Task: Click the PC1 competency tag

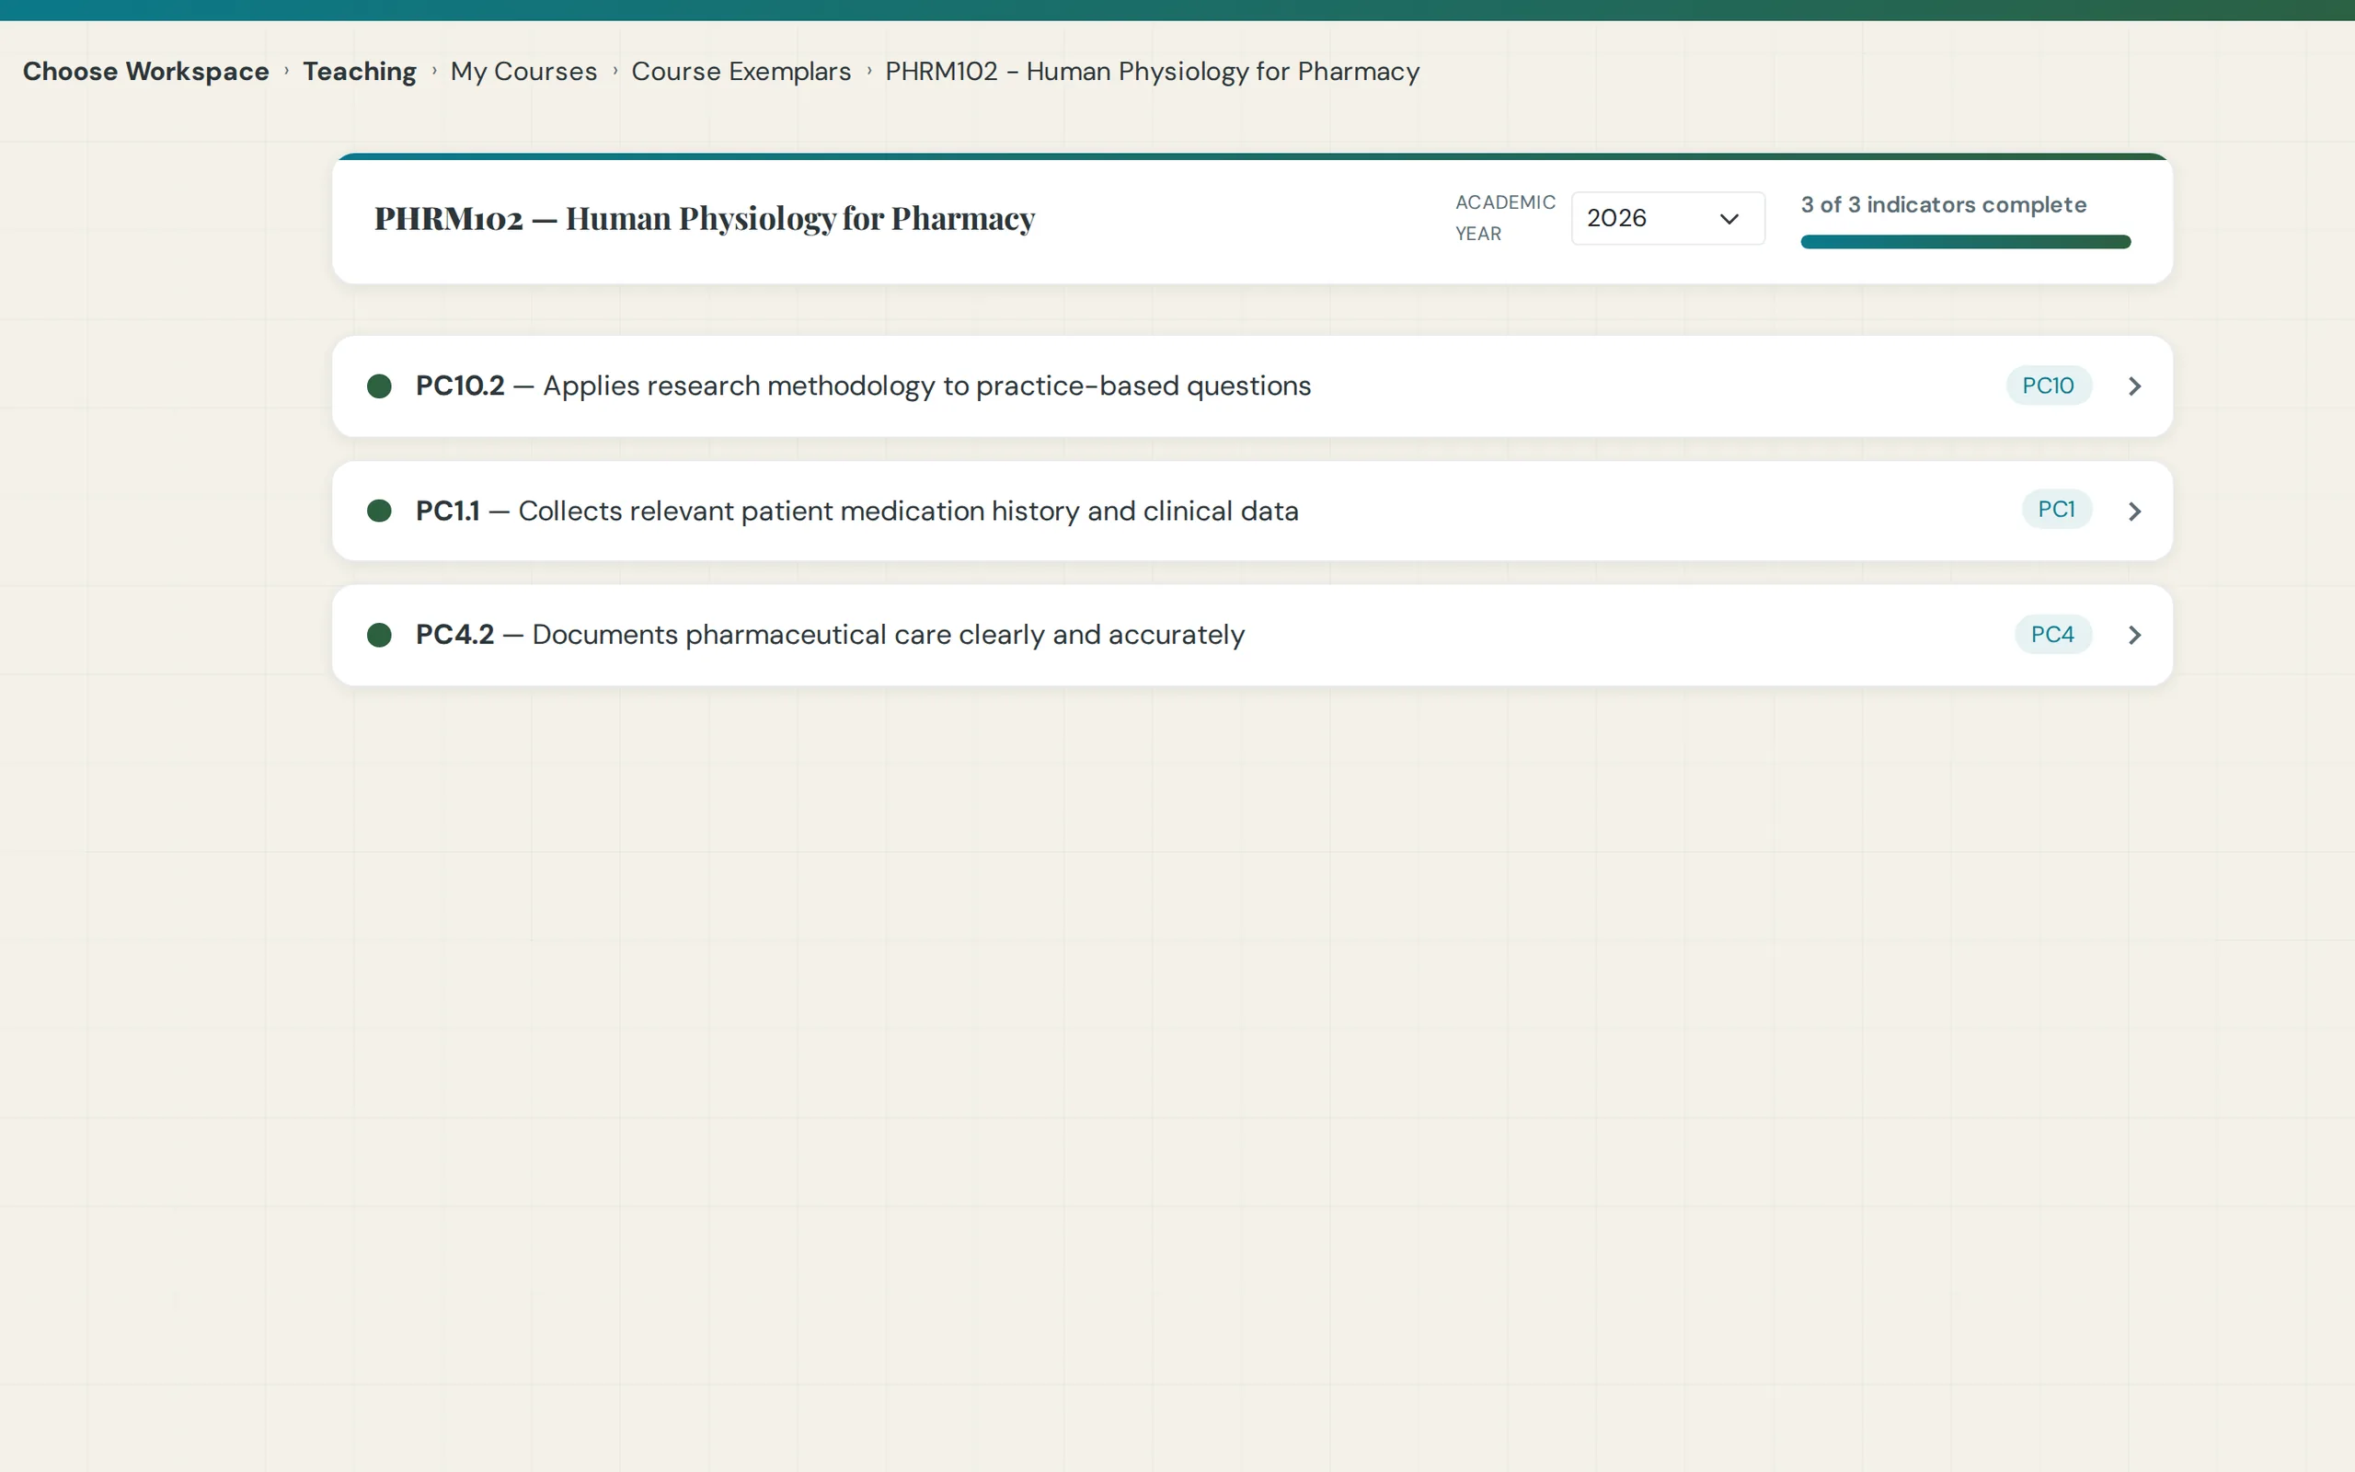Action: 2056,509
